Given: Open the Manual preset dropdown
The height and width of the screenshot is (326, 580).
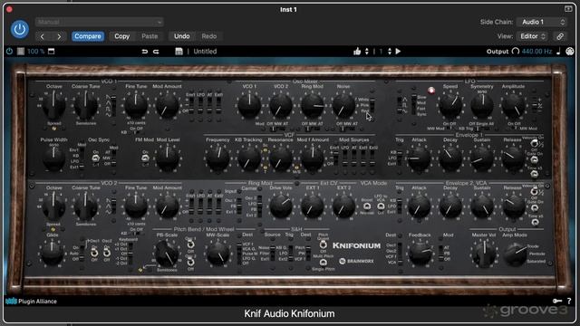Looking at the screenshot, I should coord(99,22).
